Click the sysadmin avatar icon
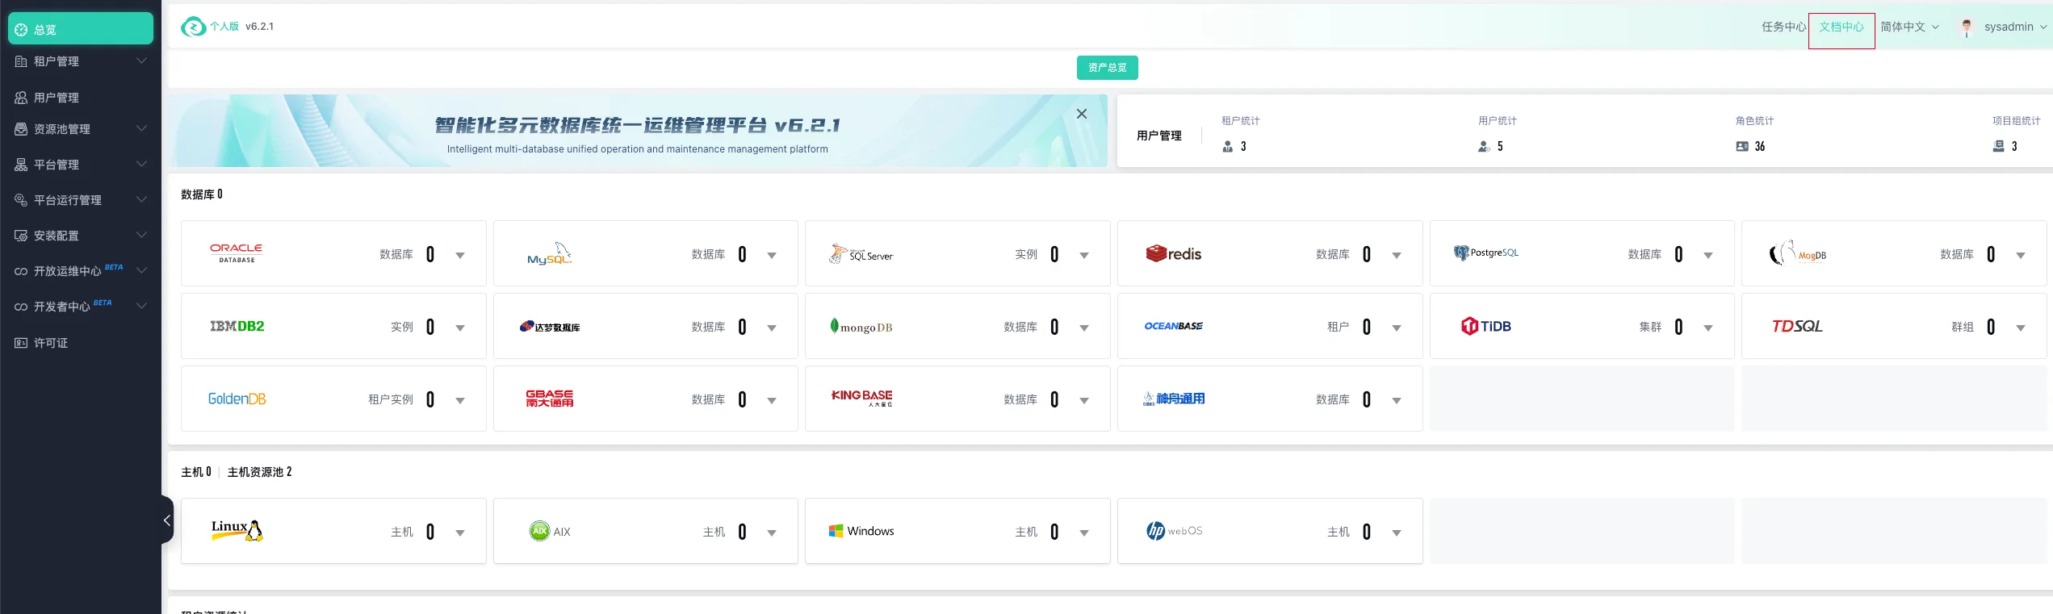Viewport: 2053px width, 614px height. [1967, 27]
